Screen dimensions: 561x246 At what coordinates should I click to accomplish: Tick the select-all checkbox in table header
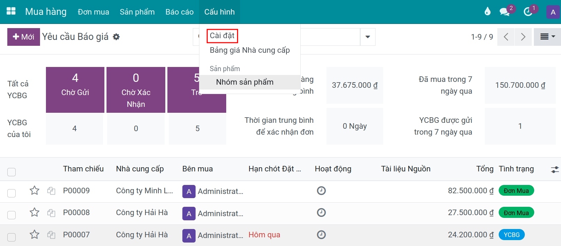[11, 172]
